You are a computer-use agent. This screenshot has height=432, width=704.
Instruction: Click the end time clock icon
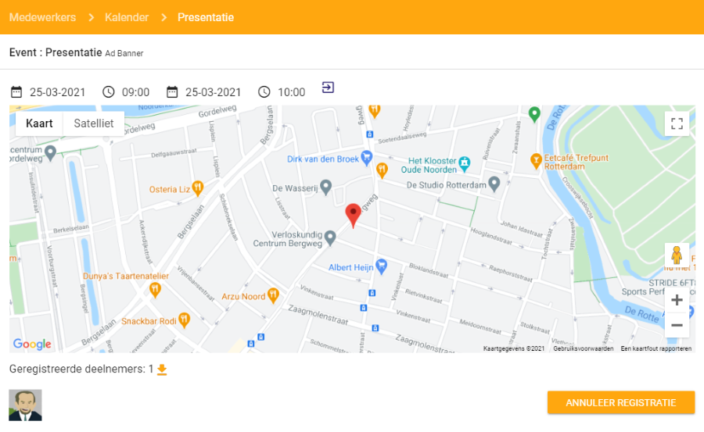(x=264, y=92)
